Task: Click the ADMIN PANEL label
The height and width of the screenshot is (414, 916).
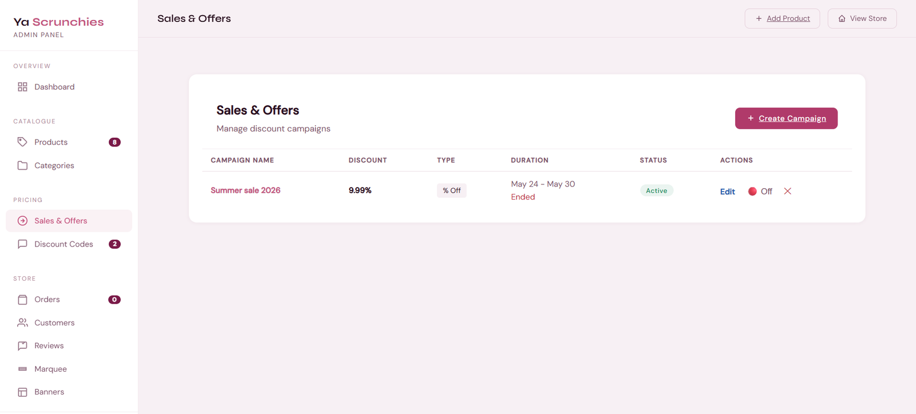Action: point(38,35)
